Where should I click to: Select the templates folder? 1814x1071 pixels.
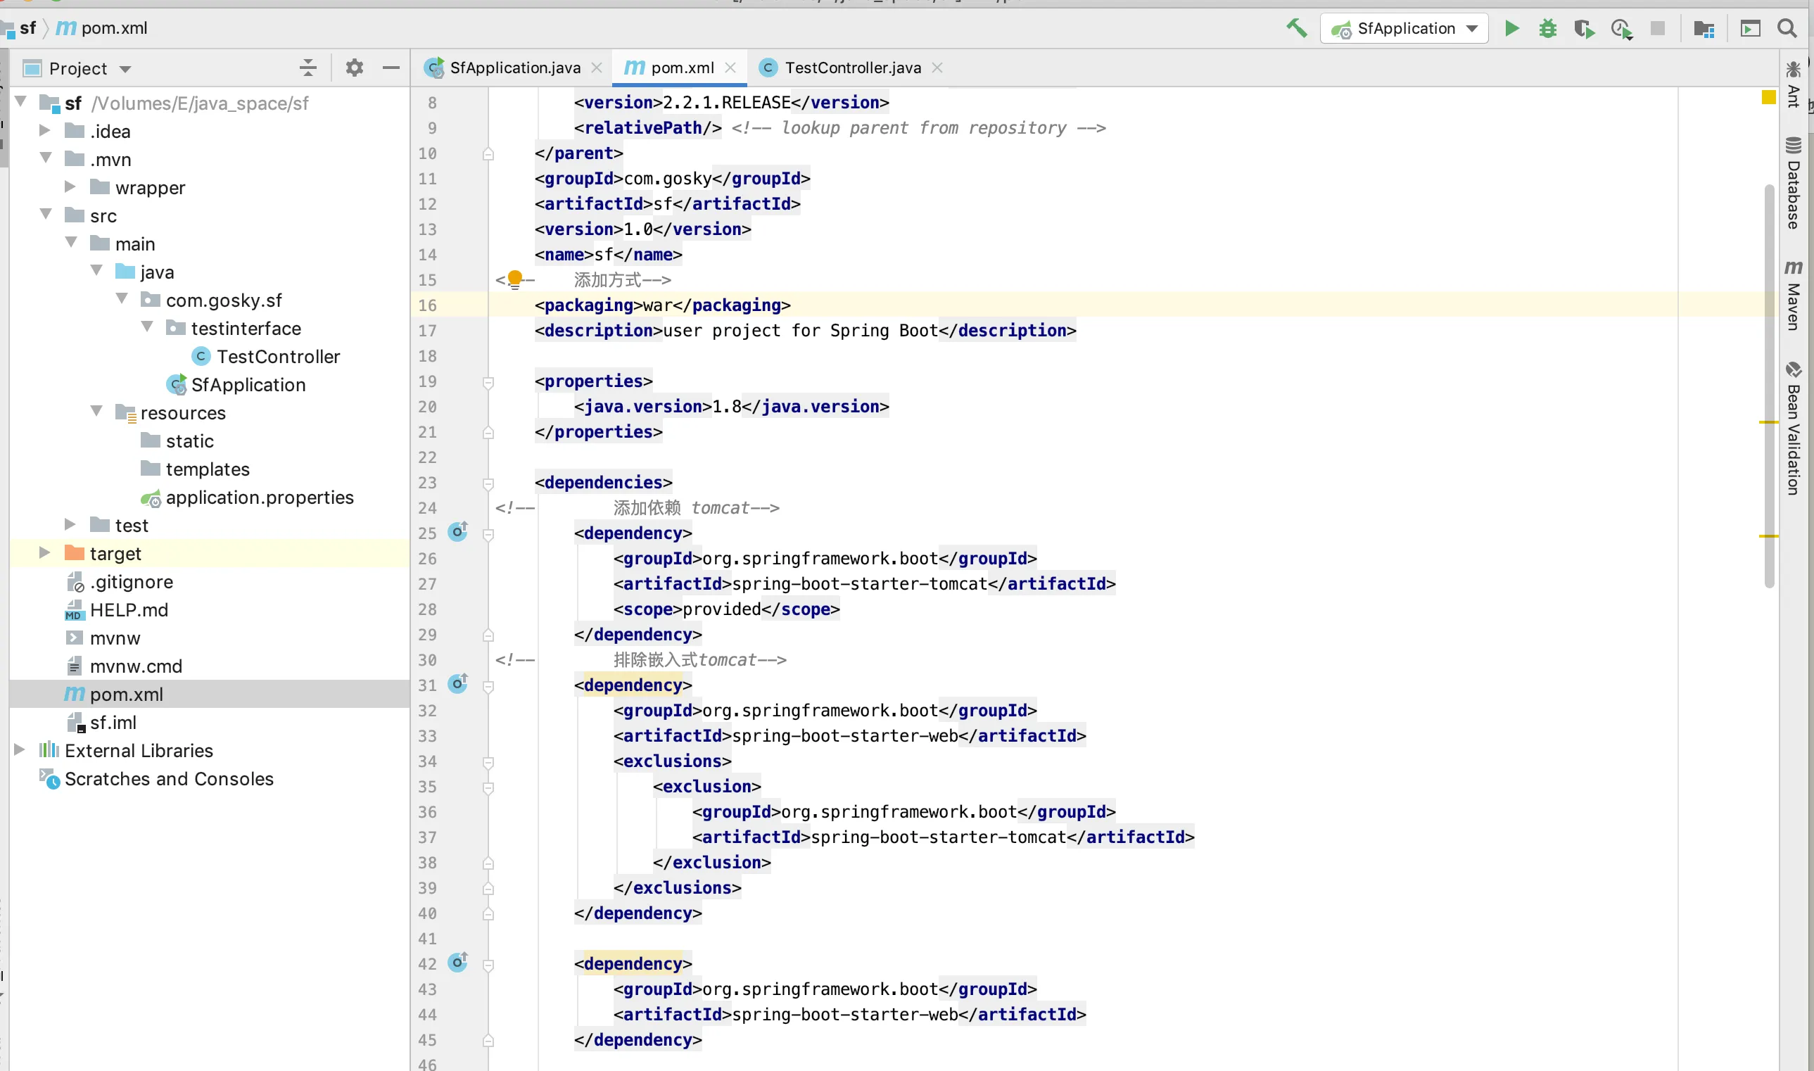(207, 469)
